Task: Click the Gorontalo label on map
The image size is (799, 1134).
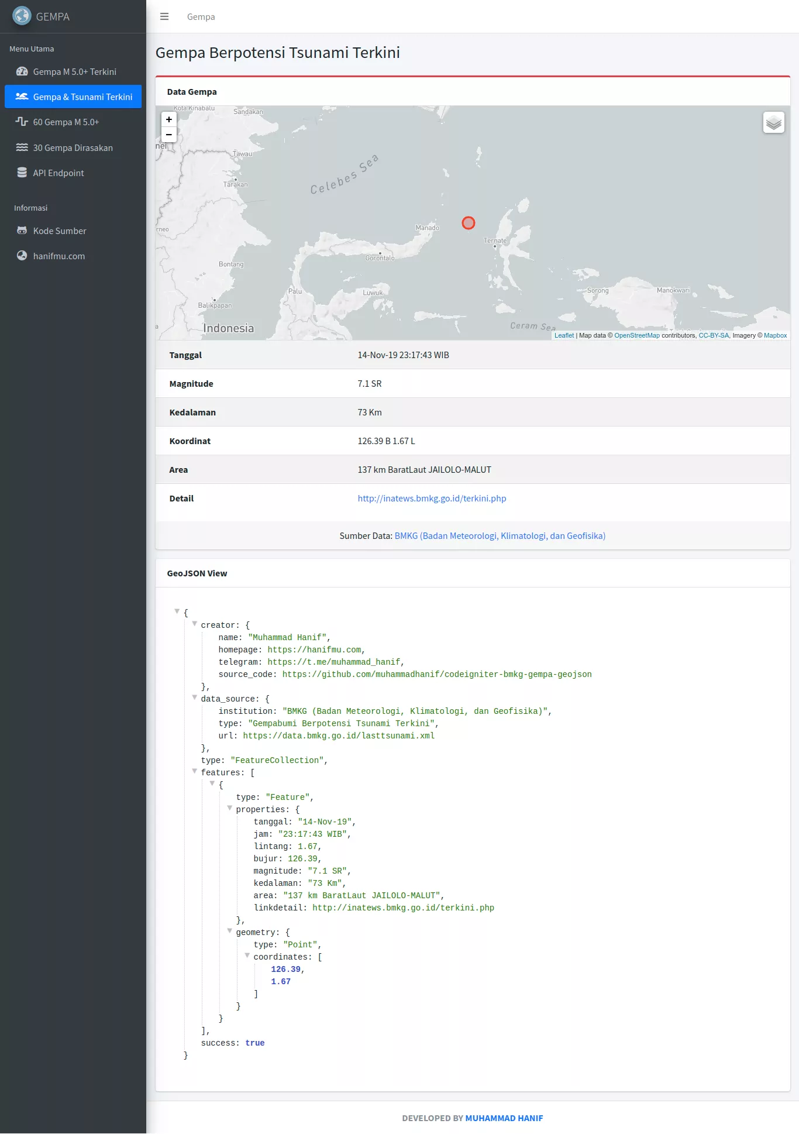Action: coord(380,258)
